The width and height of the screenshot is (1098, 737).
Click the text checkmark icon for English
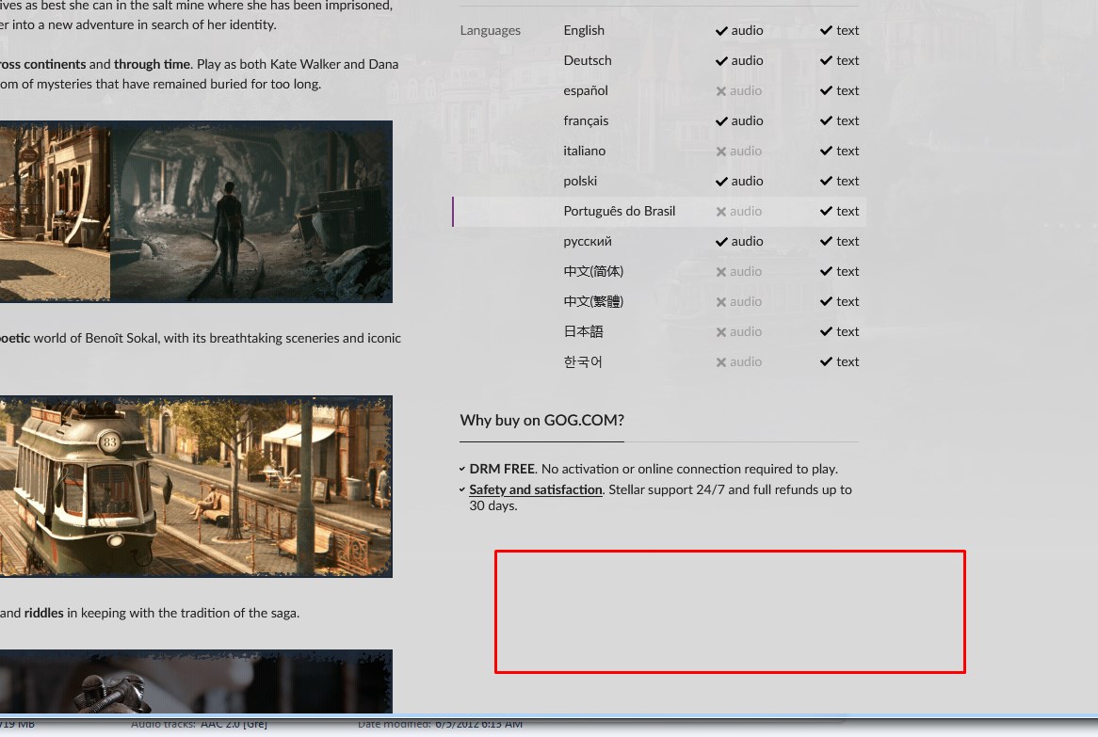(x=826, y=31)
